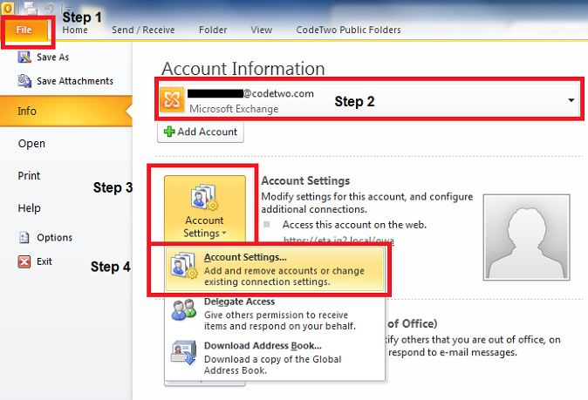This screenshot has height=400, width=588.
Task: Click the Options icon in sidebar
Action: tap(24, 237)
